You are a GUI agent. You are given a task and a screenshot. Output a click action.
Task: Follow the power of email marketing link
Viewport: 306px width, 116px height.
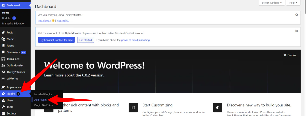pos(136,40)
